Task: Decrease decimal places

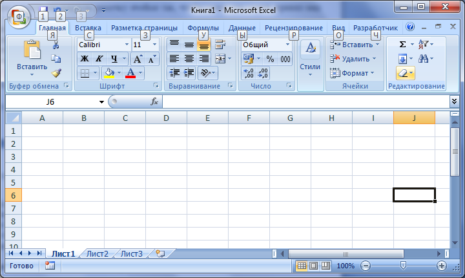Action: point(263,73)
